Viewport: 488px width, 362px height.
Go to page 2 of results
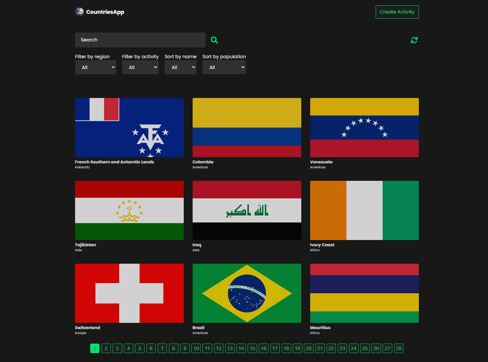106,348
